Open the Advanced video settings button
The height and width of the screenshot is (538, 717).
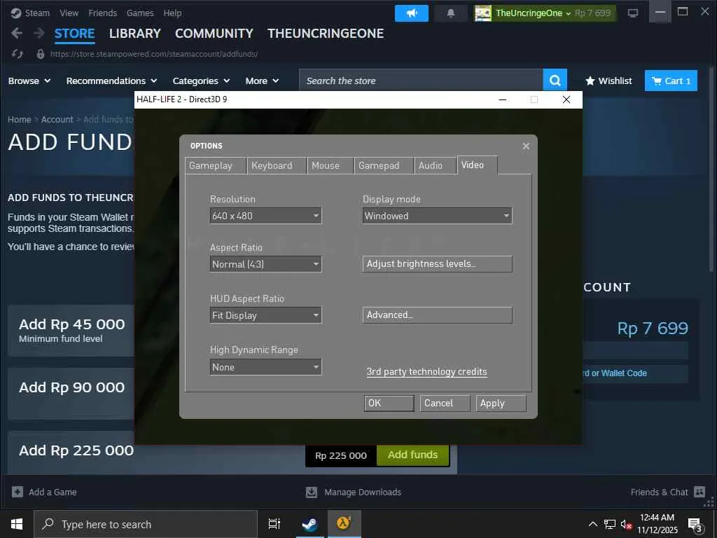click(x=437, y=315)
